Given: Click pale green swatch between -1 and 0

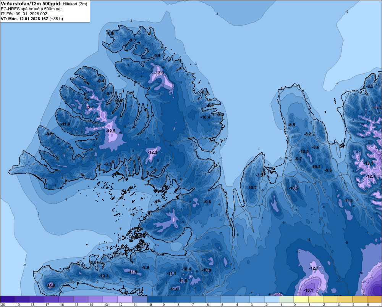Looking at the screenshot, I should [286, 299].
